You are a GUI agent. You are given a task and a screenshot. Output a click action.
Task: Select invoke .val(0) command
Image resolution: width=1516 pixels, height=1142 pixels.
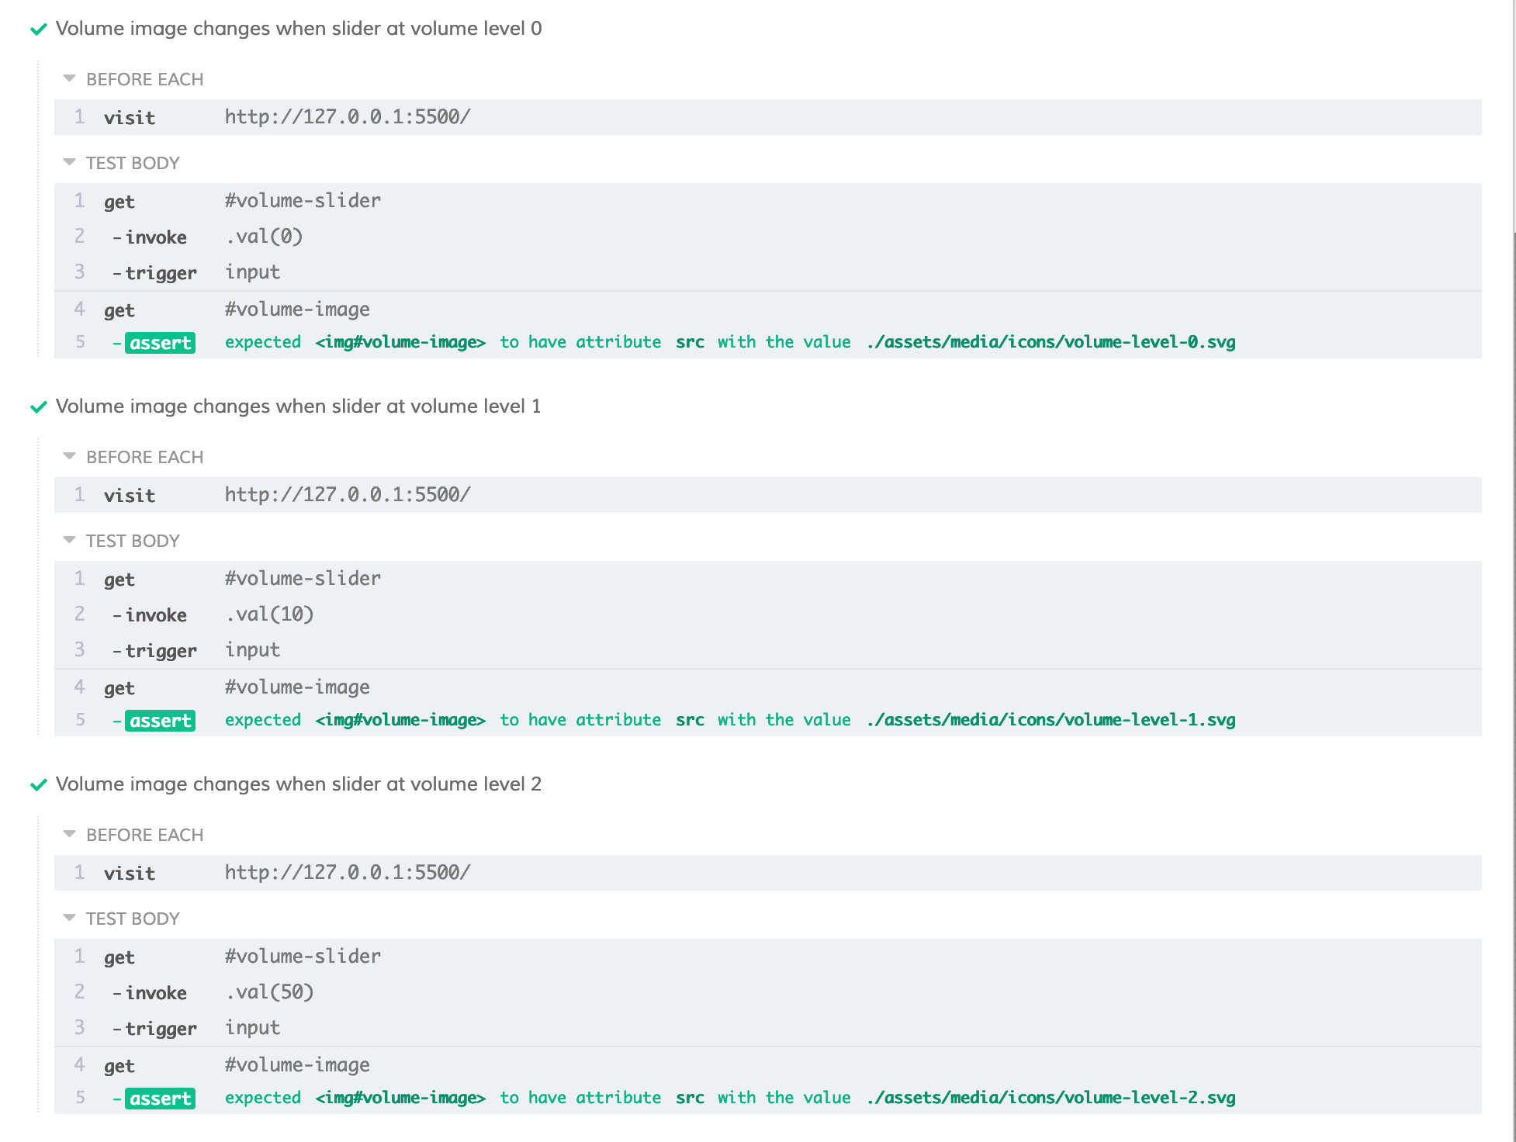coord(768,237)
